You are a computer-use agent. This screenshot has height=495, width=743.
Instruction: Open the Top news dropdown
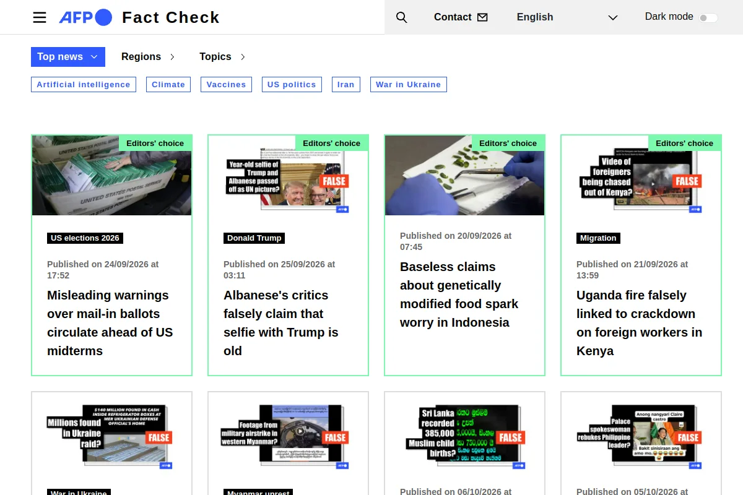pyautogui.click(x=68, y=57)
